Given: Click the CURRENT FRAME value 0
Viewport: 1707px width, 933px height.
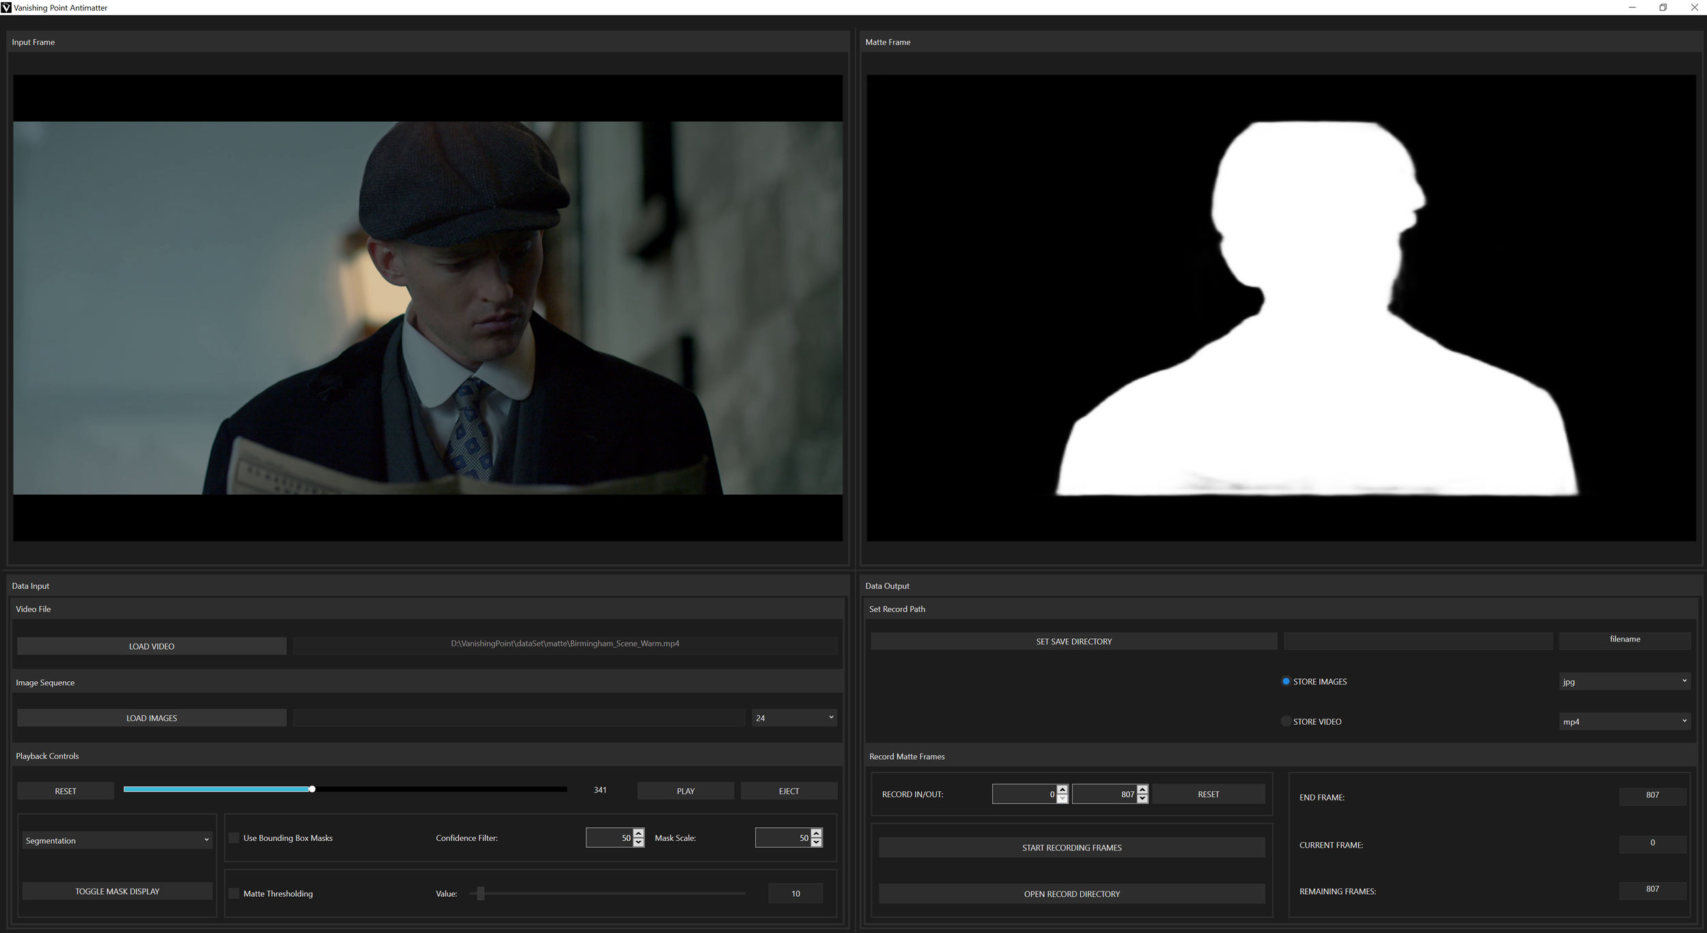Looking at the screenshot, I should 1652,843.
